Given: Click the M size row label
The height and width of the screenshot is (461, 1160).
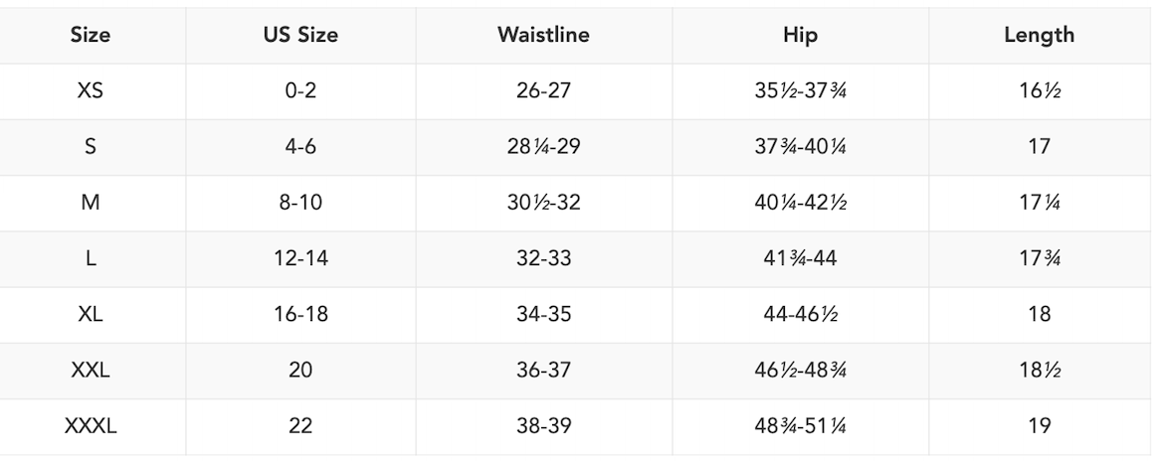Looking at the screenshot, I should [x=91, y=204].
